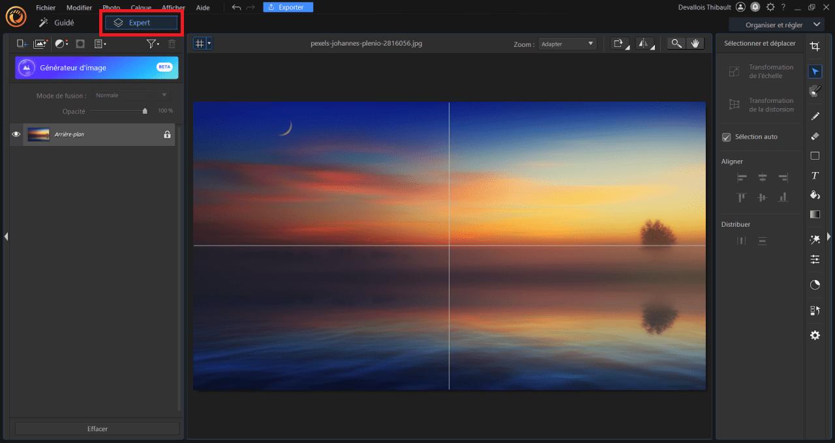Screen dimensions: 835x443
Task: Choose the Text tool
Action: [815, 175]
